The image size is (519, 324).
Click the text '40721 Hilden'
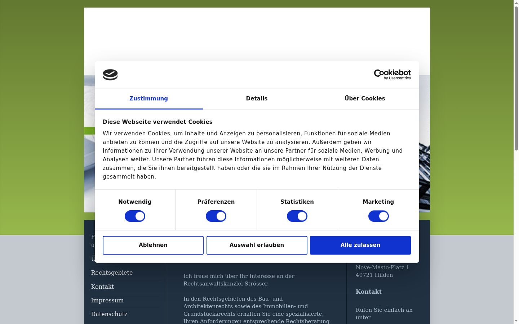[374, 275]
